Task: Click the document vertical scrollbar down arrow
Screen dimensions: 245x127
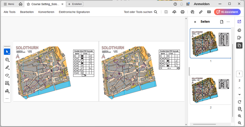Action: (x=186, y=125)
